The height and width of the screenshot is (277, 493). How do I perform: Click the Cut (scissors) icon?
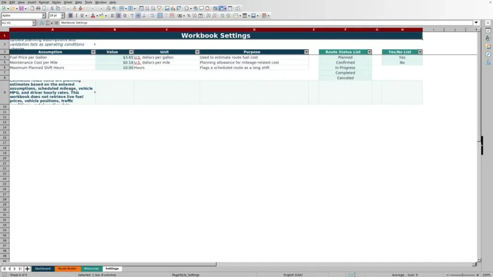[x=52, y=8]
